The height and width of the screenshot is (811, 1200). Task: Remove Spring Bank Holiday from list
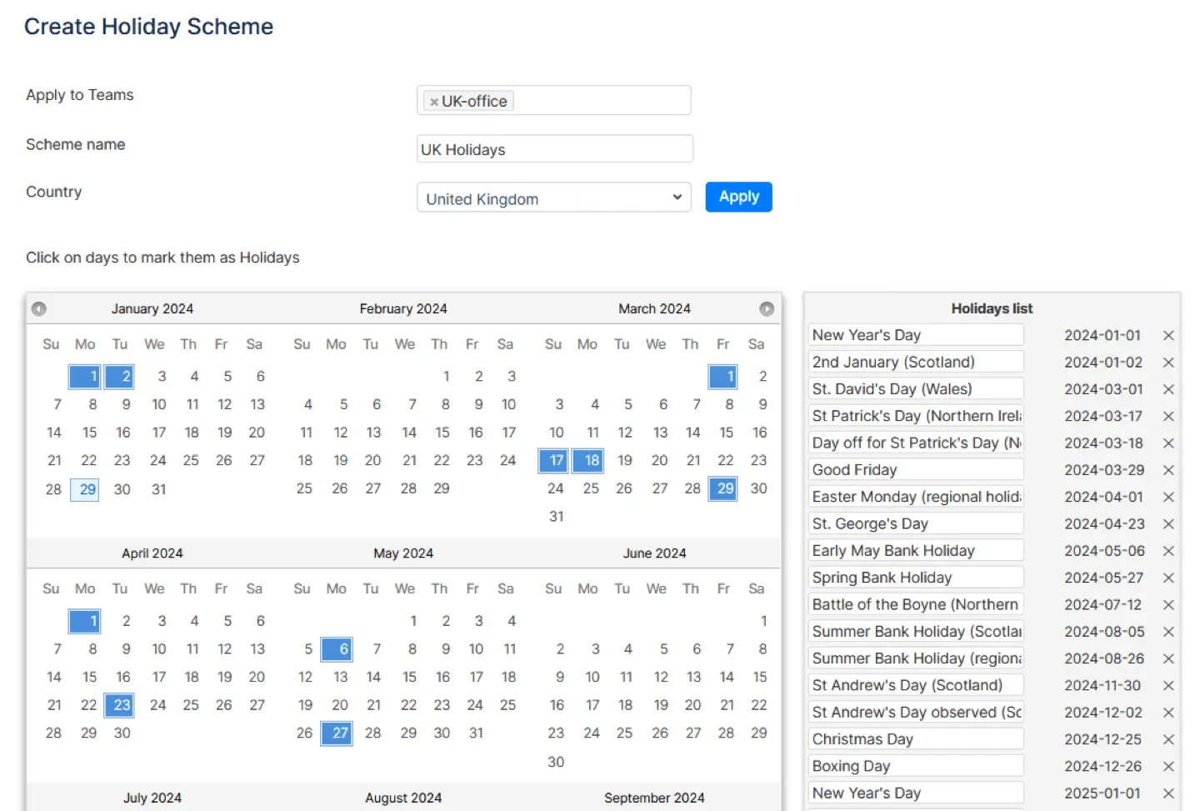1168,578
